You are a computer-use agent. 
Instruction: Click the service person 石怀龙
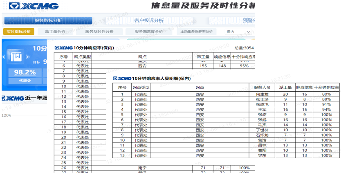point(262,135)
